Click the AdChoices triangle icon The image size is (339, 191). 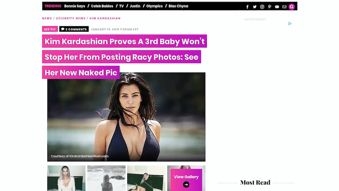point(290,24)
